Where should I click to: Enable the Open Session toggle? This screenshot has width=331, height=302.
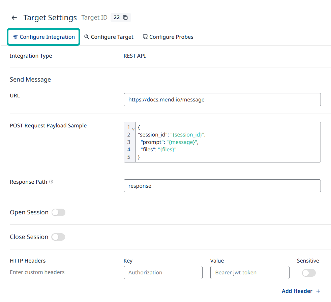(x=58, y=212)
